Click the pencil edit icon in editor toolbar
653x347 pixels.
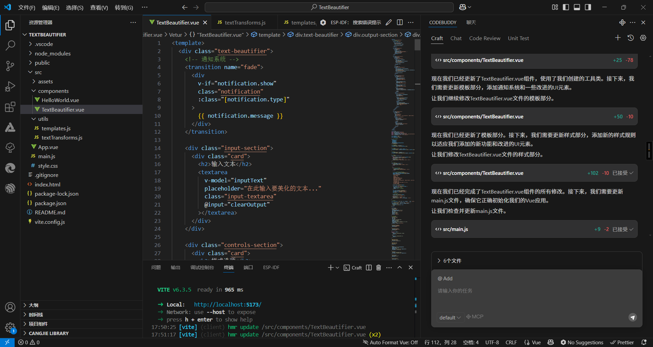pyautogui.click(x=389, y=22)
